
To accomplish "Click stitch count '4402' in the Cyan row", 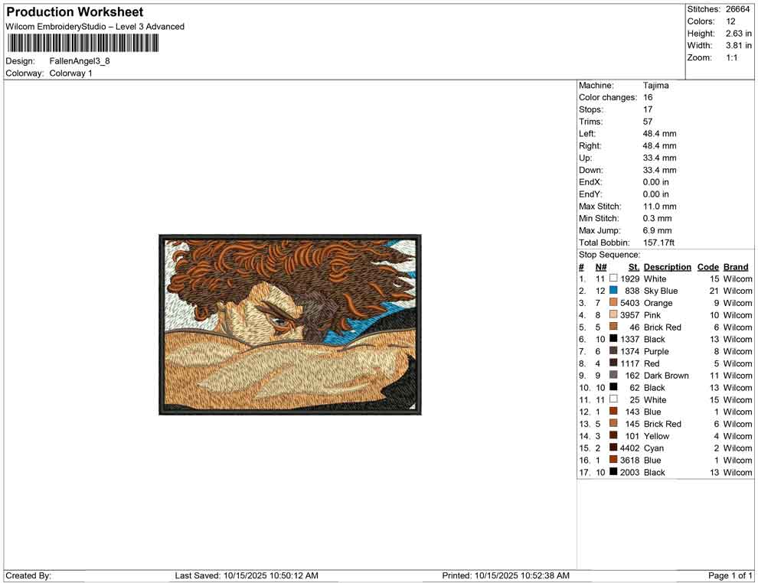I will pyautogui.click(x=630, y=448).
